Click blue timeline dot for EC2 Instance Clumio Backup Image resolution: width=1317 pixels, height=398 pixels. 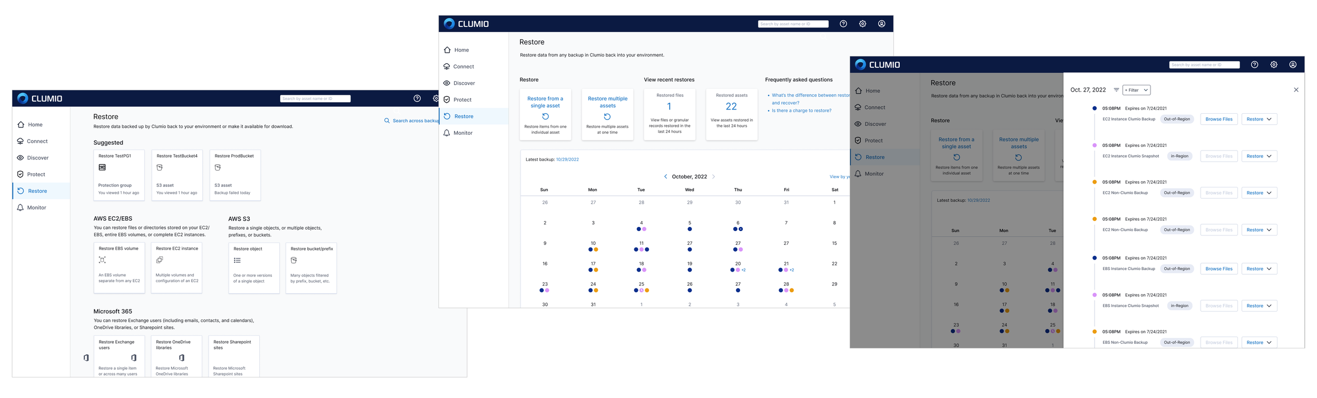[x=1094, y=108]
